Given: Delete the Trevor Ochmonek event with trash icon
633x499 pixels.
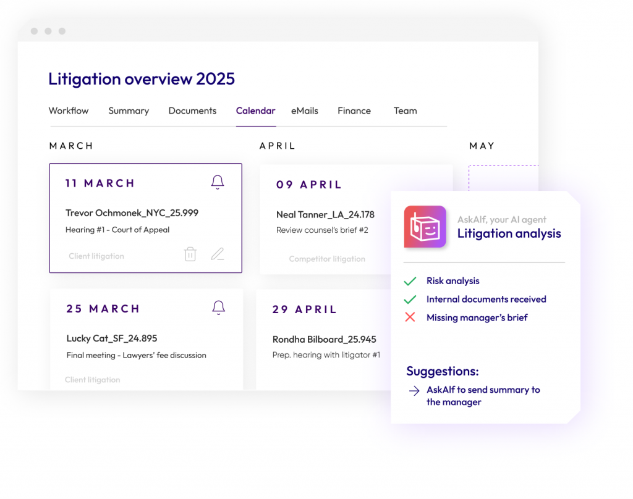Looking at the screenshot, I should pos(190,254).
